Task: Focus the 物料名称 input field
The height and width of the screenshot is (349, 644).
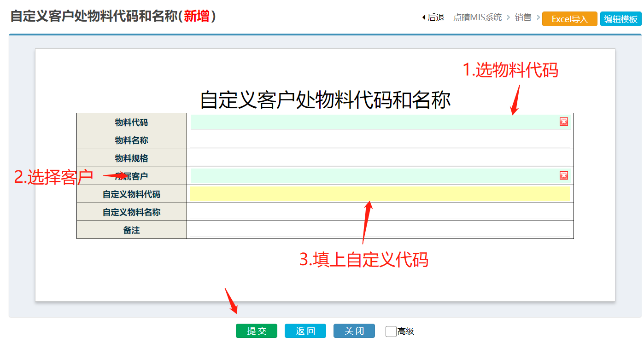Action: click(380, 140)
